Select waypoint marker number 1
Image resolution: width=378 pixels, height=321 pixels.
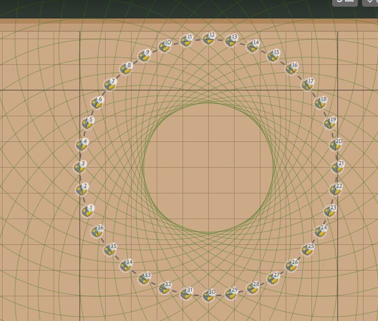click(x=88, y=211)
